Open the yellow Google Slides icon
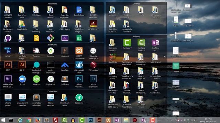 (x=36, y=38)
